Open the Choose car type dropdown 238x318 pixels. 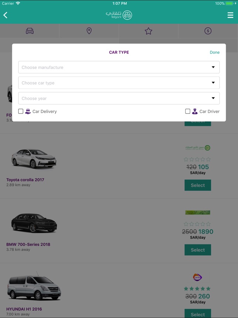119,83
